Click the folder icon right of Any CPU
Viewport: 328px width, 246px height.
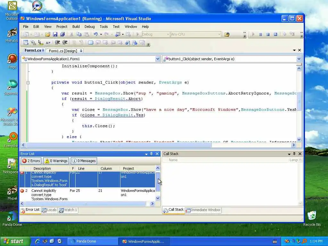click(227, 34)
